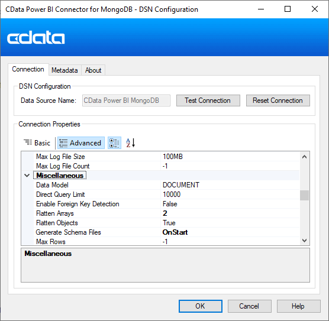Select the Basic properties view
Screen dimensions: 329x321
coord(37,143)
